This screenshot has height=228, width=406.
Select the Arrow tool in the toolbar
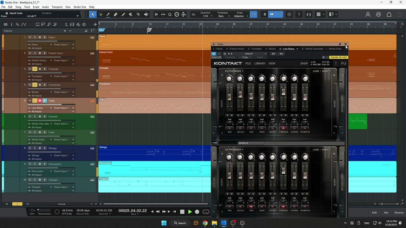93,14
